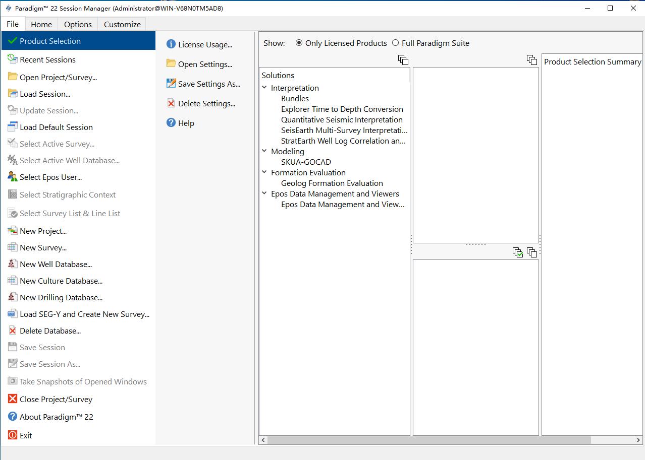Click the Help question mark icon
645x460 pixels.
171,123
